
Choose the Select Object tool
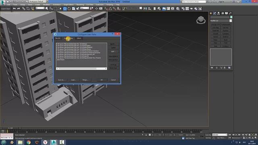click(x=47, y=8)
